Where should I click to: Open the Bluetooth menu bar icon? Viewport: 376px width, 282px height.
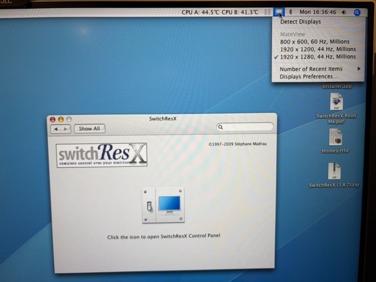[x=290, y=12]
